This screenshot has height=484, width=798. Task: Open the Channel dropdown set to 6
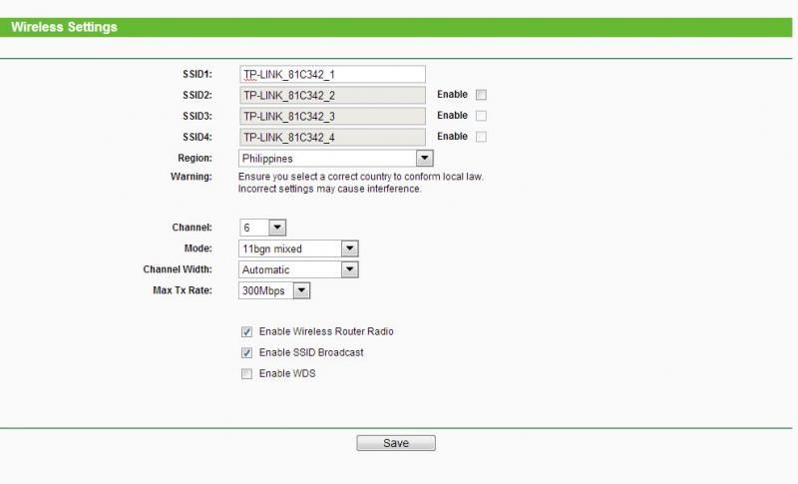pyautogui.click(x=262, y=228)
